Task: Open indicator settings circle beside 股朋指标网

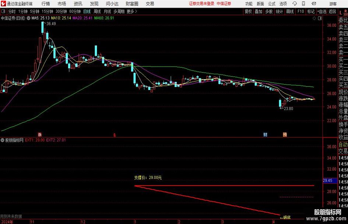Action: click(3, 140)
